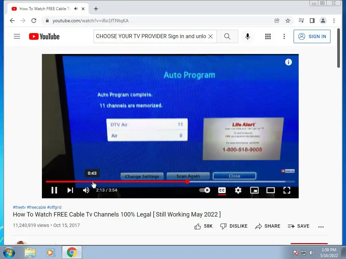Share the video
Image resolution: width=346 pixels, height=259 pixels.
click(x=268, y=226)
